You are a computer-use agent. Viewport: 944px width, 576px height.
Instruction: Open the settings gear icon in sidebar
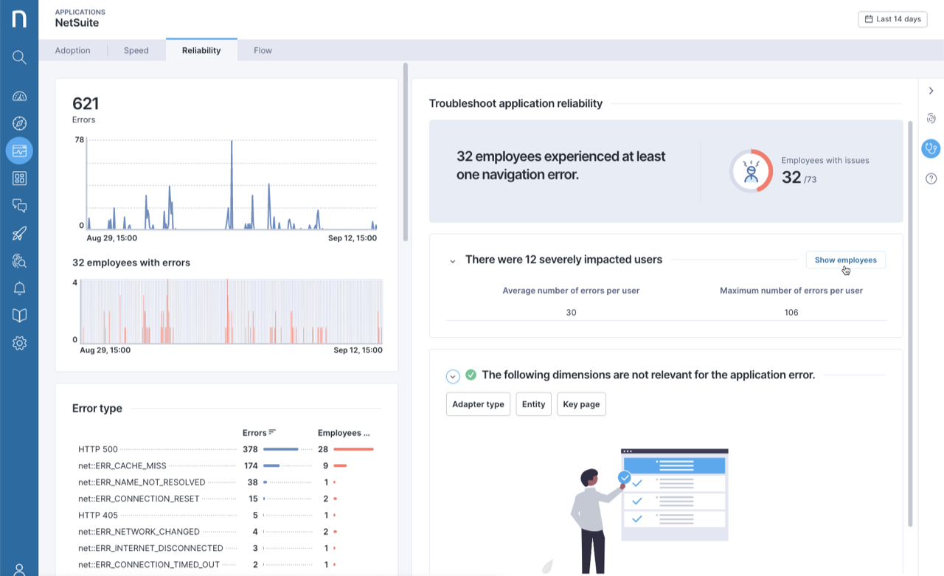coord(19,343)
